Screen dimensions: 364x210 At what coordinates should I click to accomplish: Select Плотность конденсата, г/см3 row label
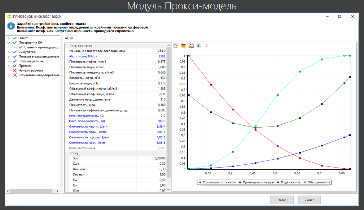tap(92, 72)
